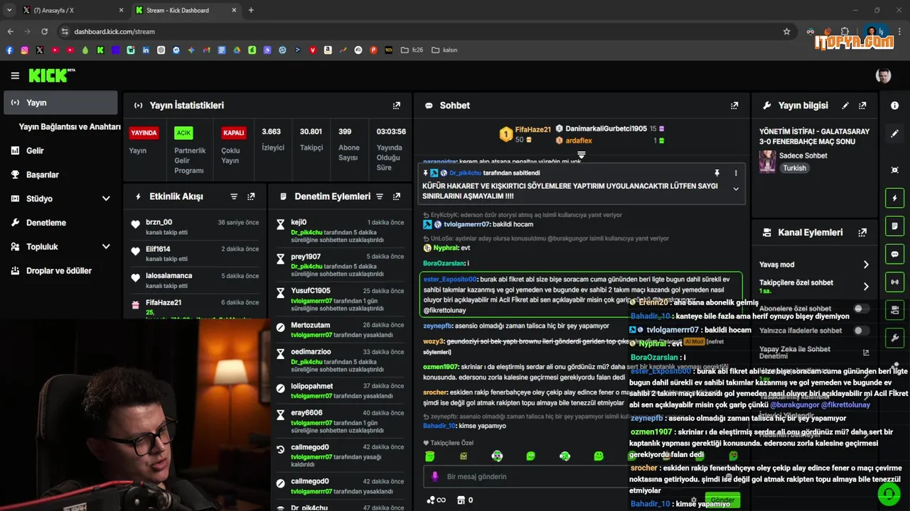Toggle the chat bubble panel icon
910x511 pixels.
tap(894, 254)
